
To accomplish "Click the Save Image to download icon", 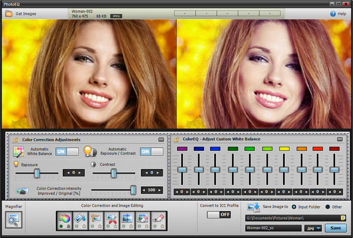I will click(x=254, y=207).
